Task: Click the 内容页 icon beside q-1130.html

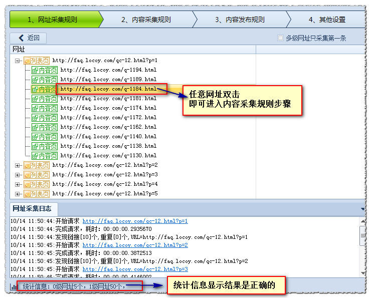Action: point(45,156)
